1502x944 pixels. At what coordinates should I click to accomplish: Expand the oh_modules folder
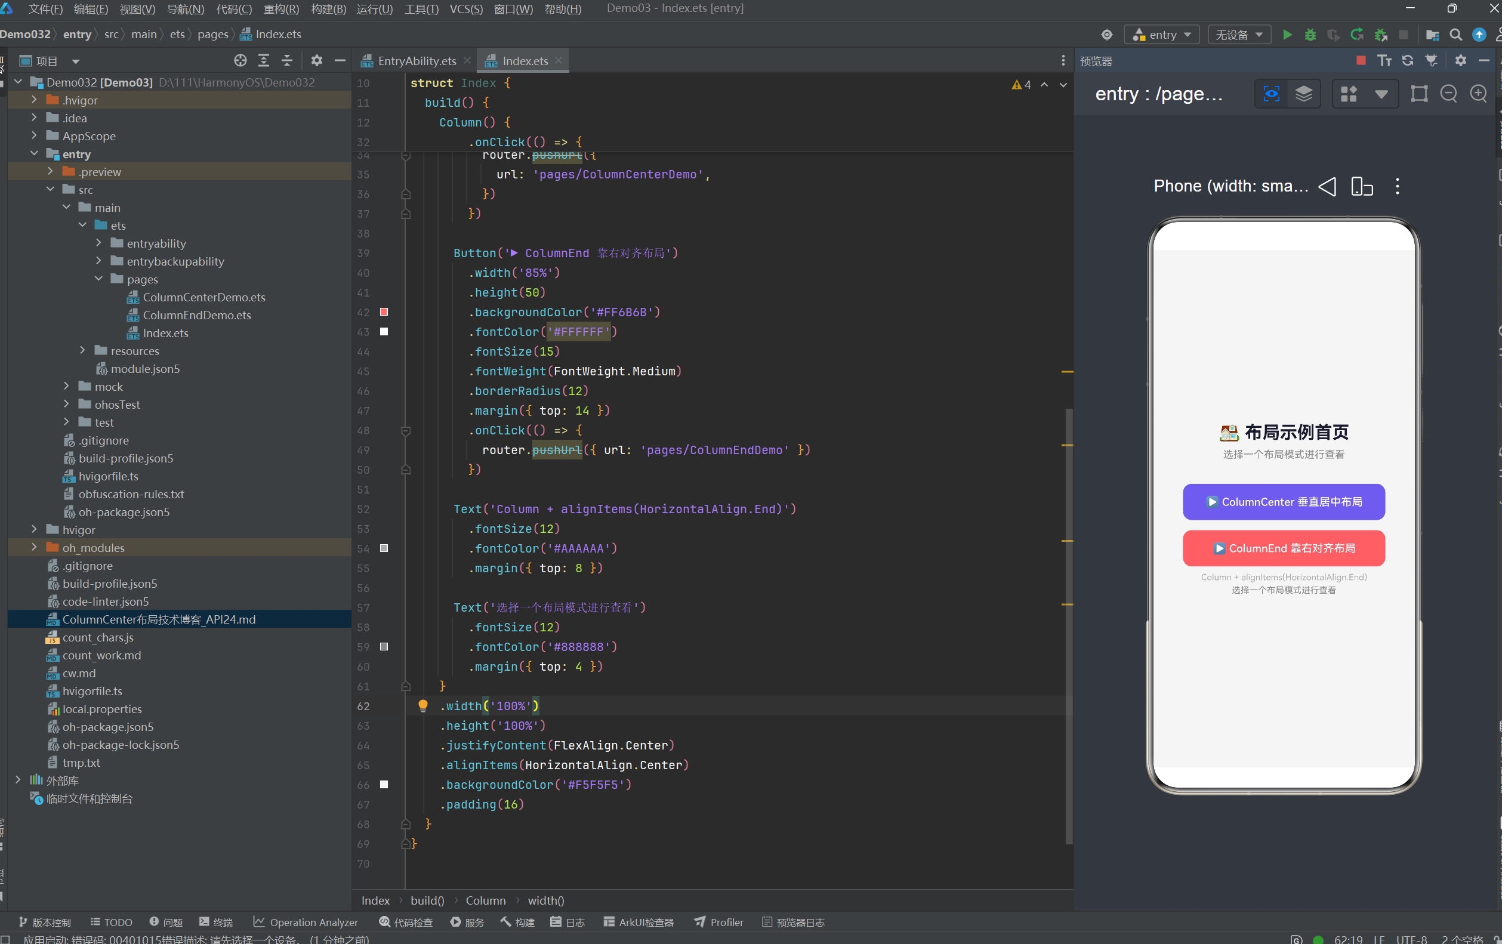pos(34,547)
